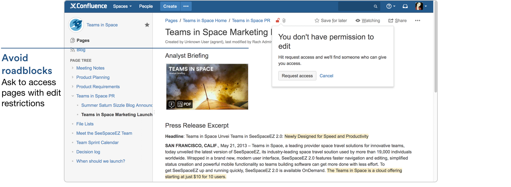Click the sidebar resize handle

154,112
